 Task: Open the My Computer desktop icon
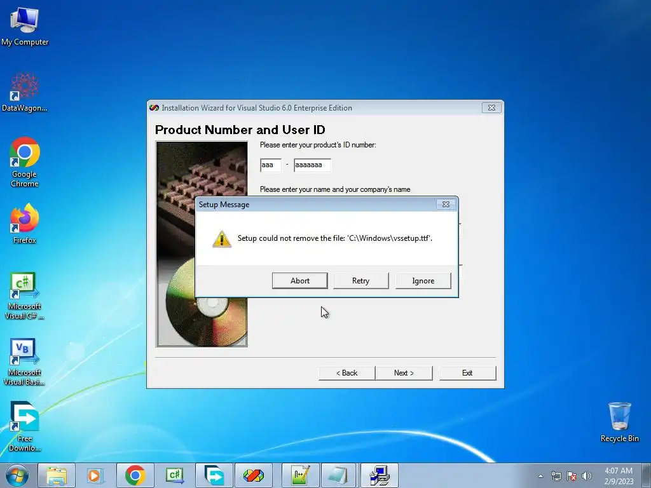[x=25, y=26]
